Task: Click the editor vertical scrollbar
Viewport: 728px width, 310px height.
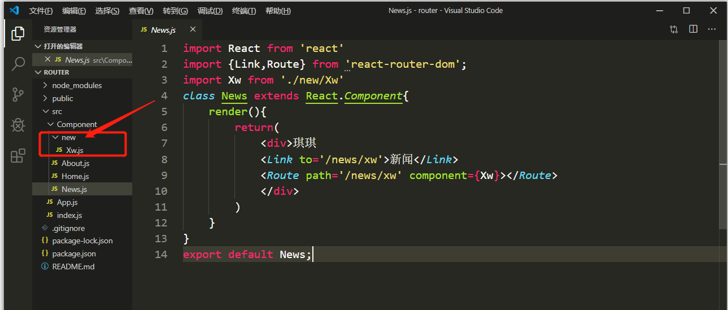Action: click(723, 136)
